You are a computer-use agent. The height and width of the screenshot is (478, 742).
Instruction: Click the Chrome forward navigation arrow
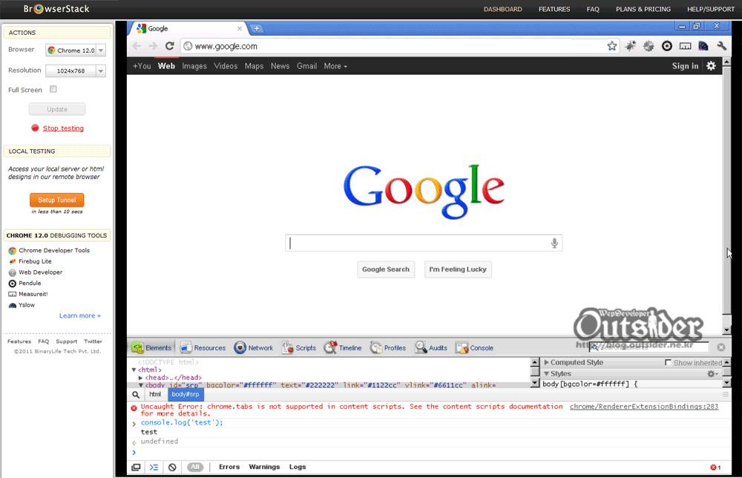click(x=153, y=46)
